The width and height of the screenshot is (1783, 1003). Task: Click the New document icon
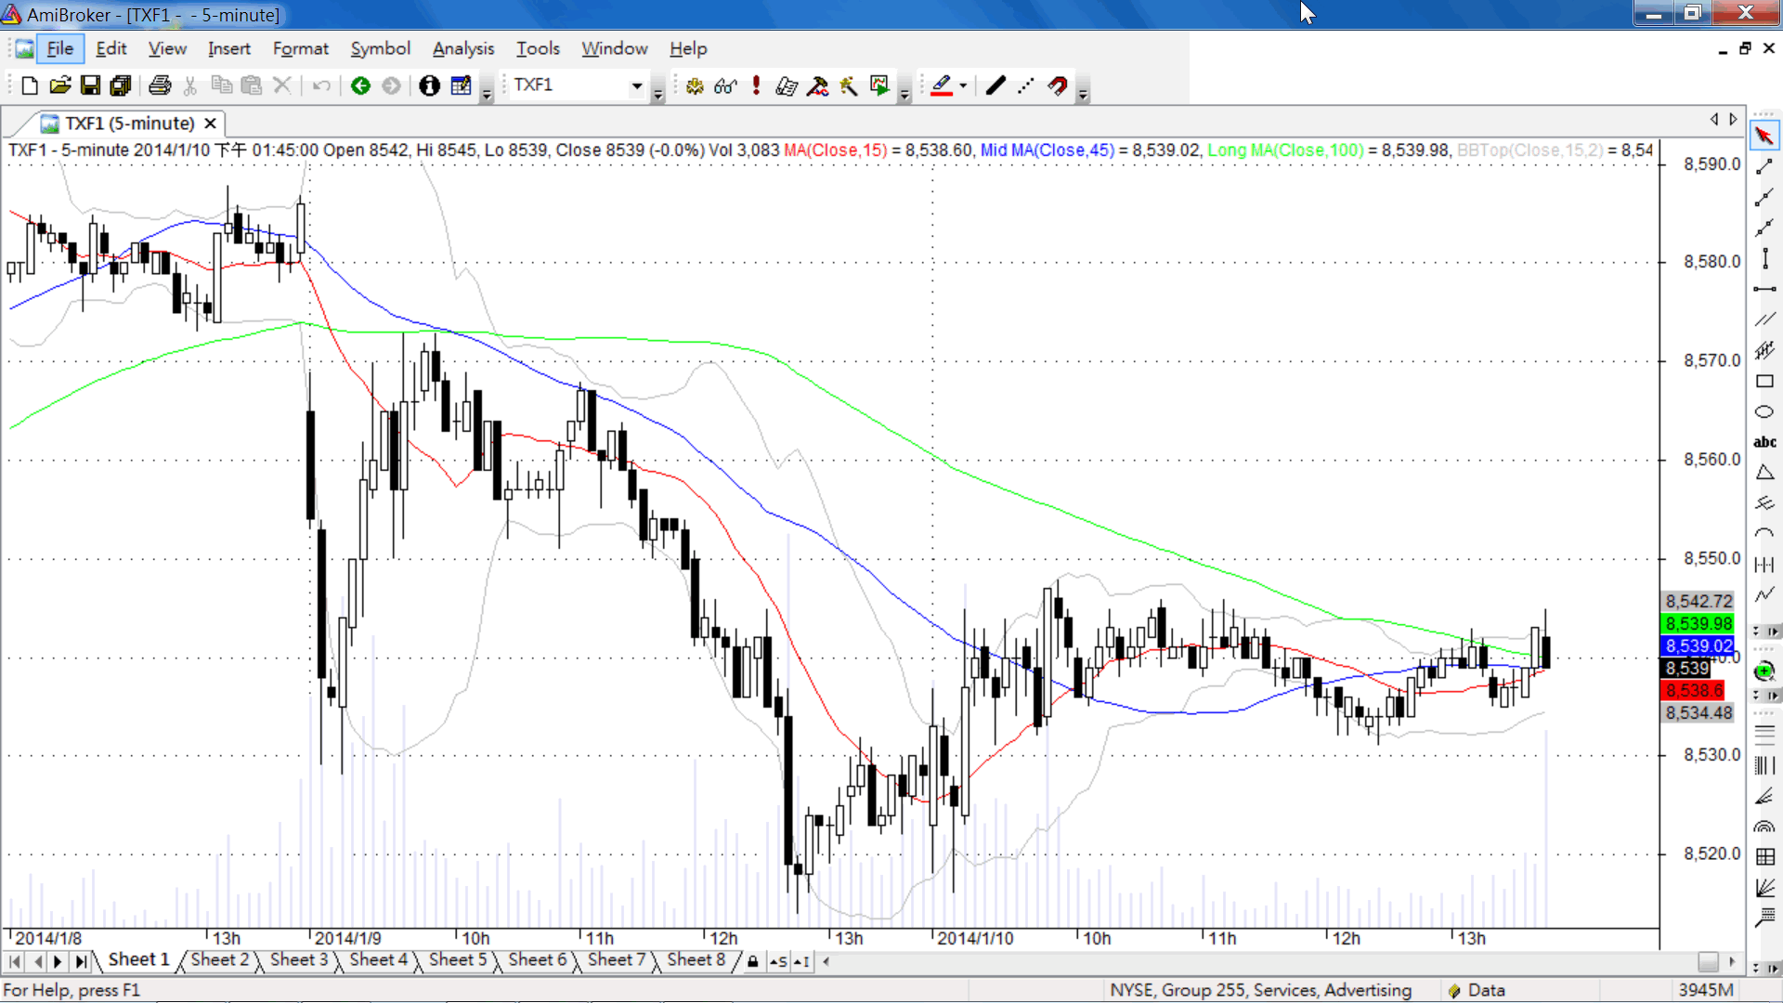click(x=30, y=85)
